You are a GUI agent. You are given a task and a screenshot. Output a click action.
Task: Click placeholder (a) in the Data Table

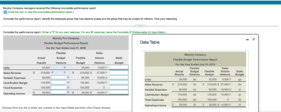[x=195, y=79]
